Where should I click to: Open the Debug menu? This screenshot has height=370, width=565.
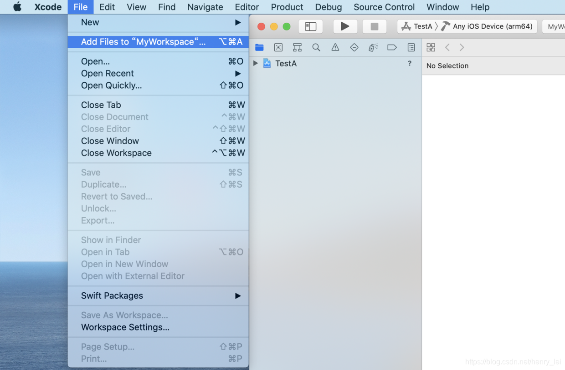pyautogui.click(x=328, y=7)
